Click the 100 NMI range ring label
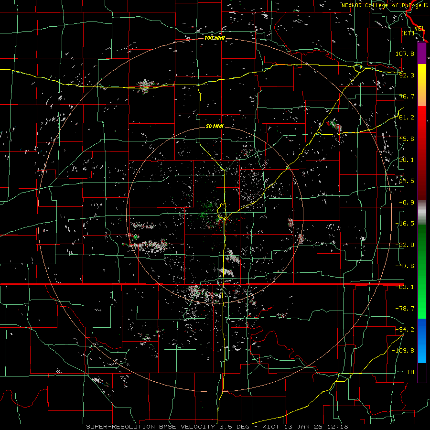Image resolution: width=430 pixels, height=430 pixels. [215, 38]
